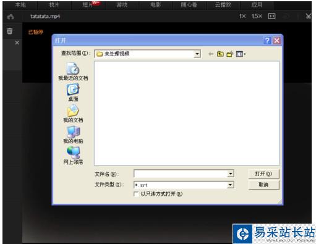Close the Open file dialog
Image resolution: width=316 pixels, height=244 pixels.
pyautogui.click(x=277, y=41)
